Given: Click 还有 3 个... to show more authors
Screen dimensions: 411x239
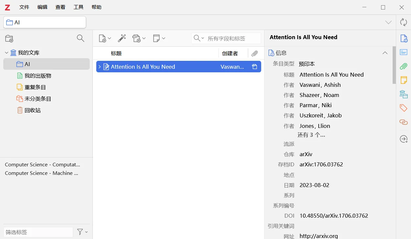Looking at the screenshot, I should coord(311,135).
